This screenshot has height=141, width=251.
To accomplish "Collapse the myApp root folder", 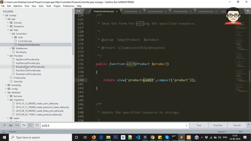I will tap(4, 15).
